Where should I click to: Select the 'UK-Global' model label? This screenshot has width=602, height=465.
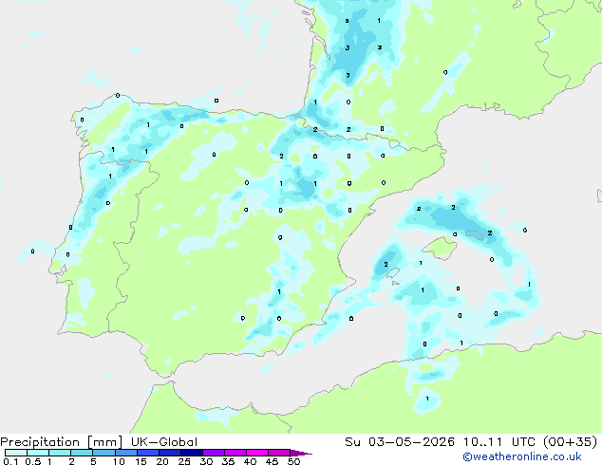164,442
